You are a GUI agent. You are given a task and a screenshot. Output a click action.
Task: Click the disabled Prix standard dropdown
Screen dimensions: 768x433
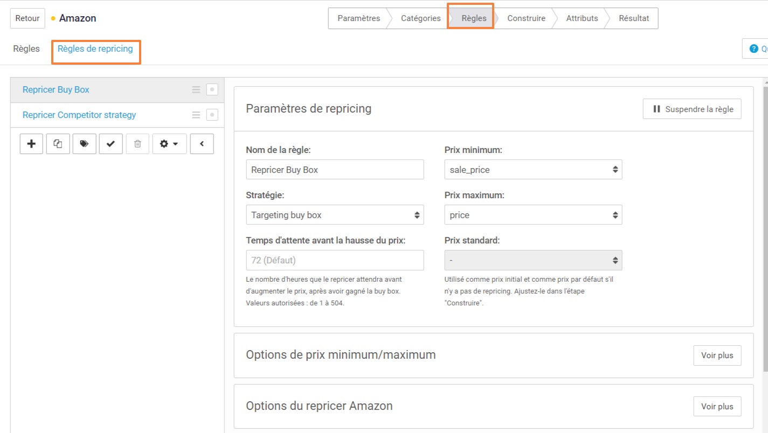(533, 260)
